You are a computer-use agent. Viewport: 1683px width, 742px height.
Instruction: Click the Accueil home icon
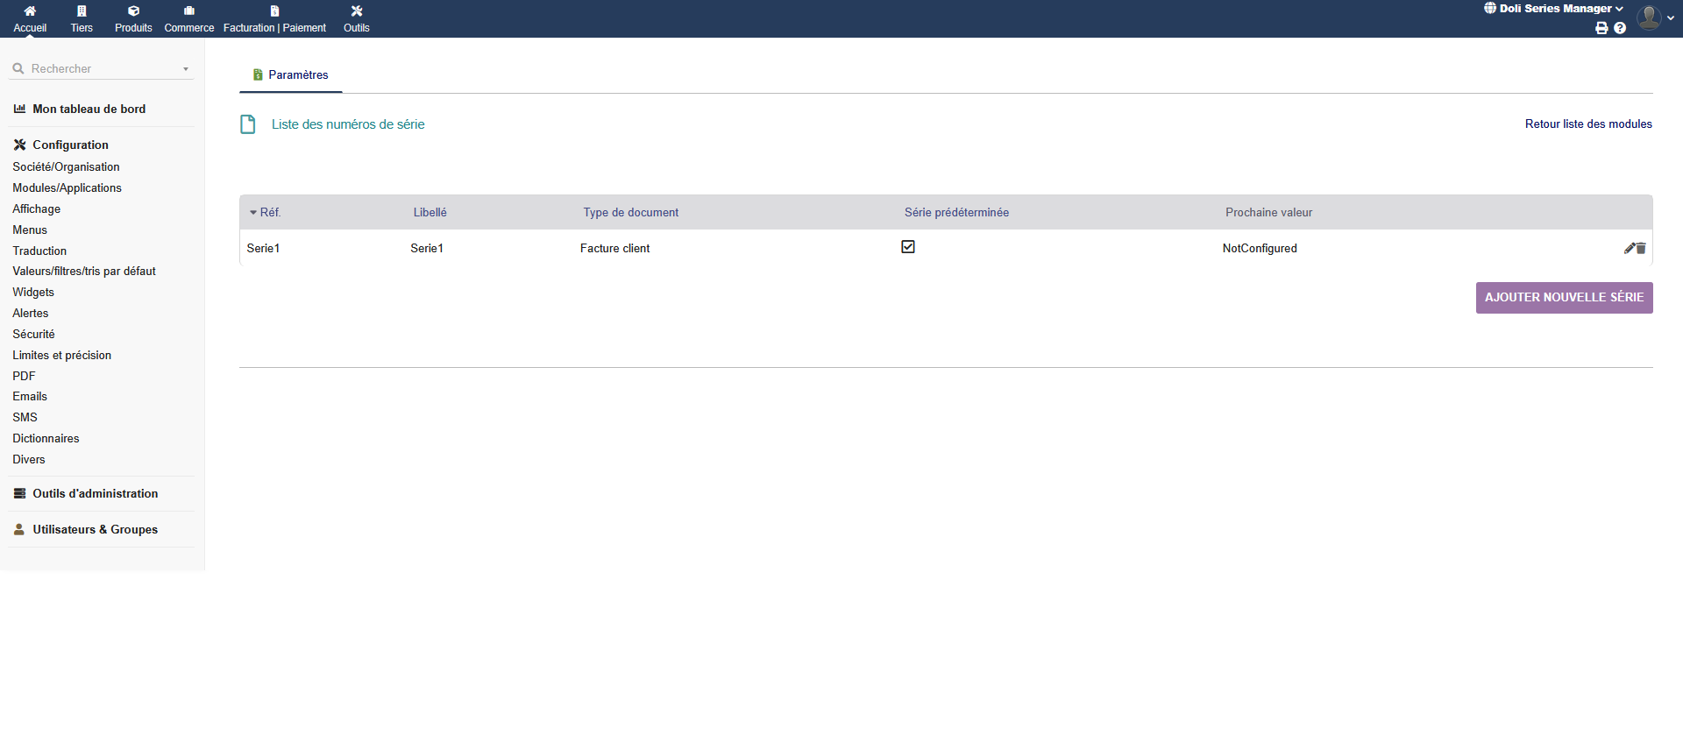tap(30, 11)
